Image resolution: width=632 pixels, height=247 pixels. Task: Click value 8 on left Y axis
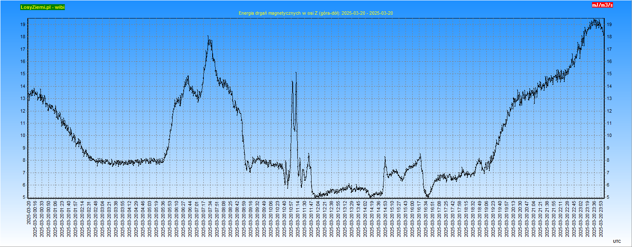(23, 160)
